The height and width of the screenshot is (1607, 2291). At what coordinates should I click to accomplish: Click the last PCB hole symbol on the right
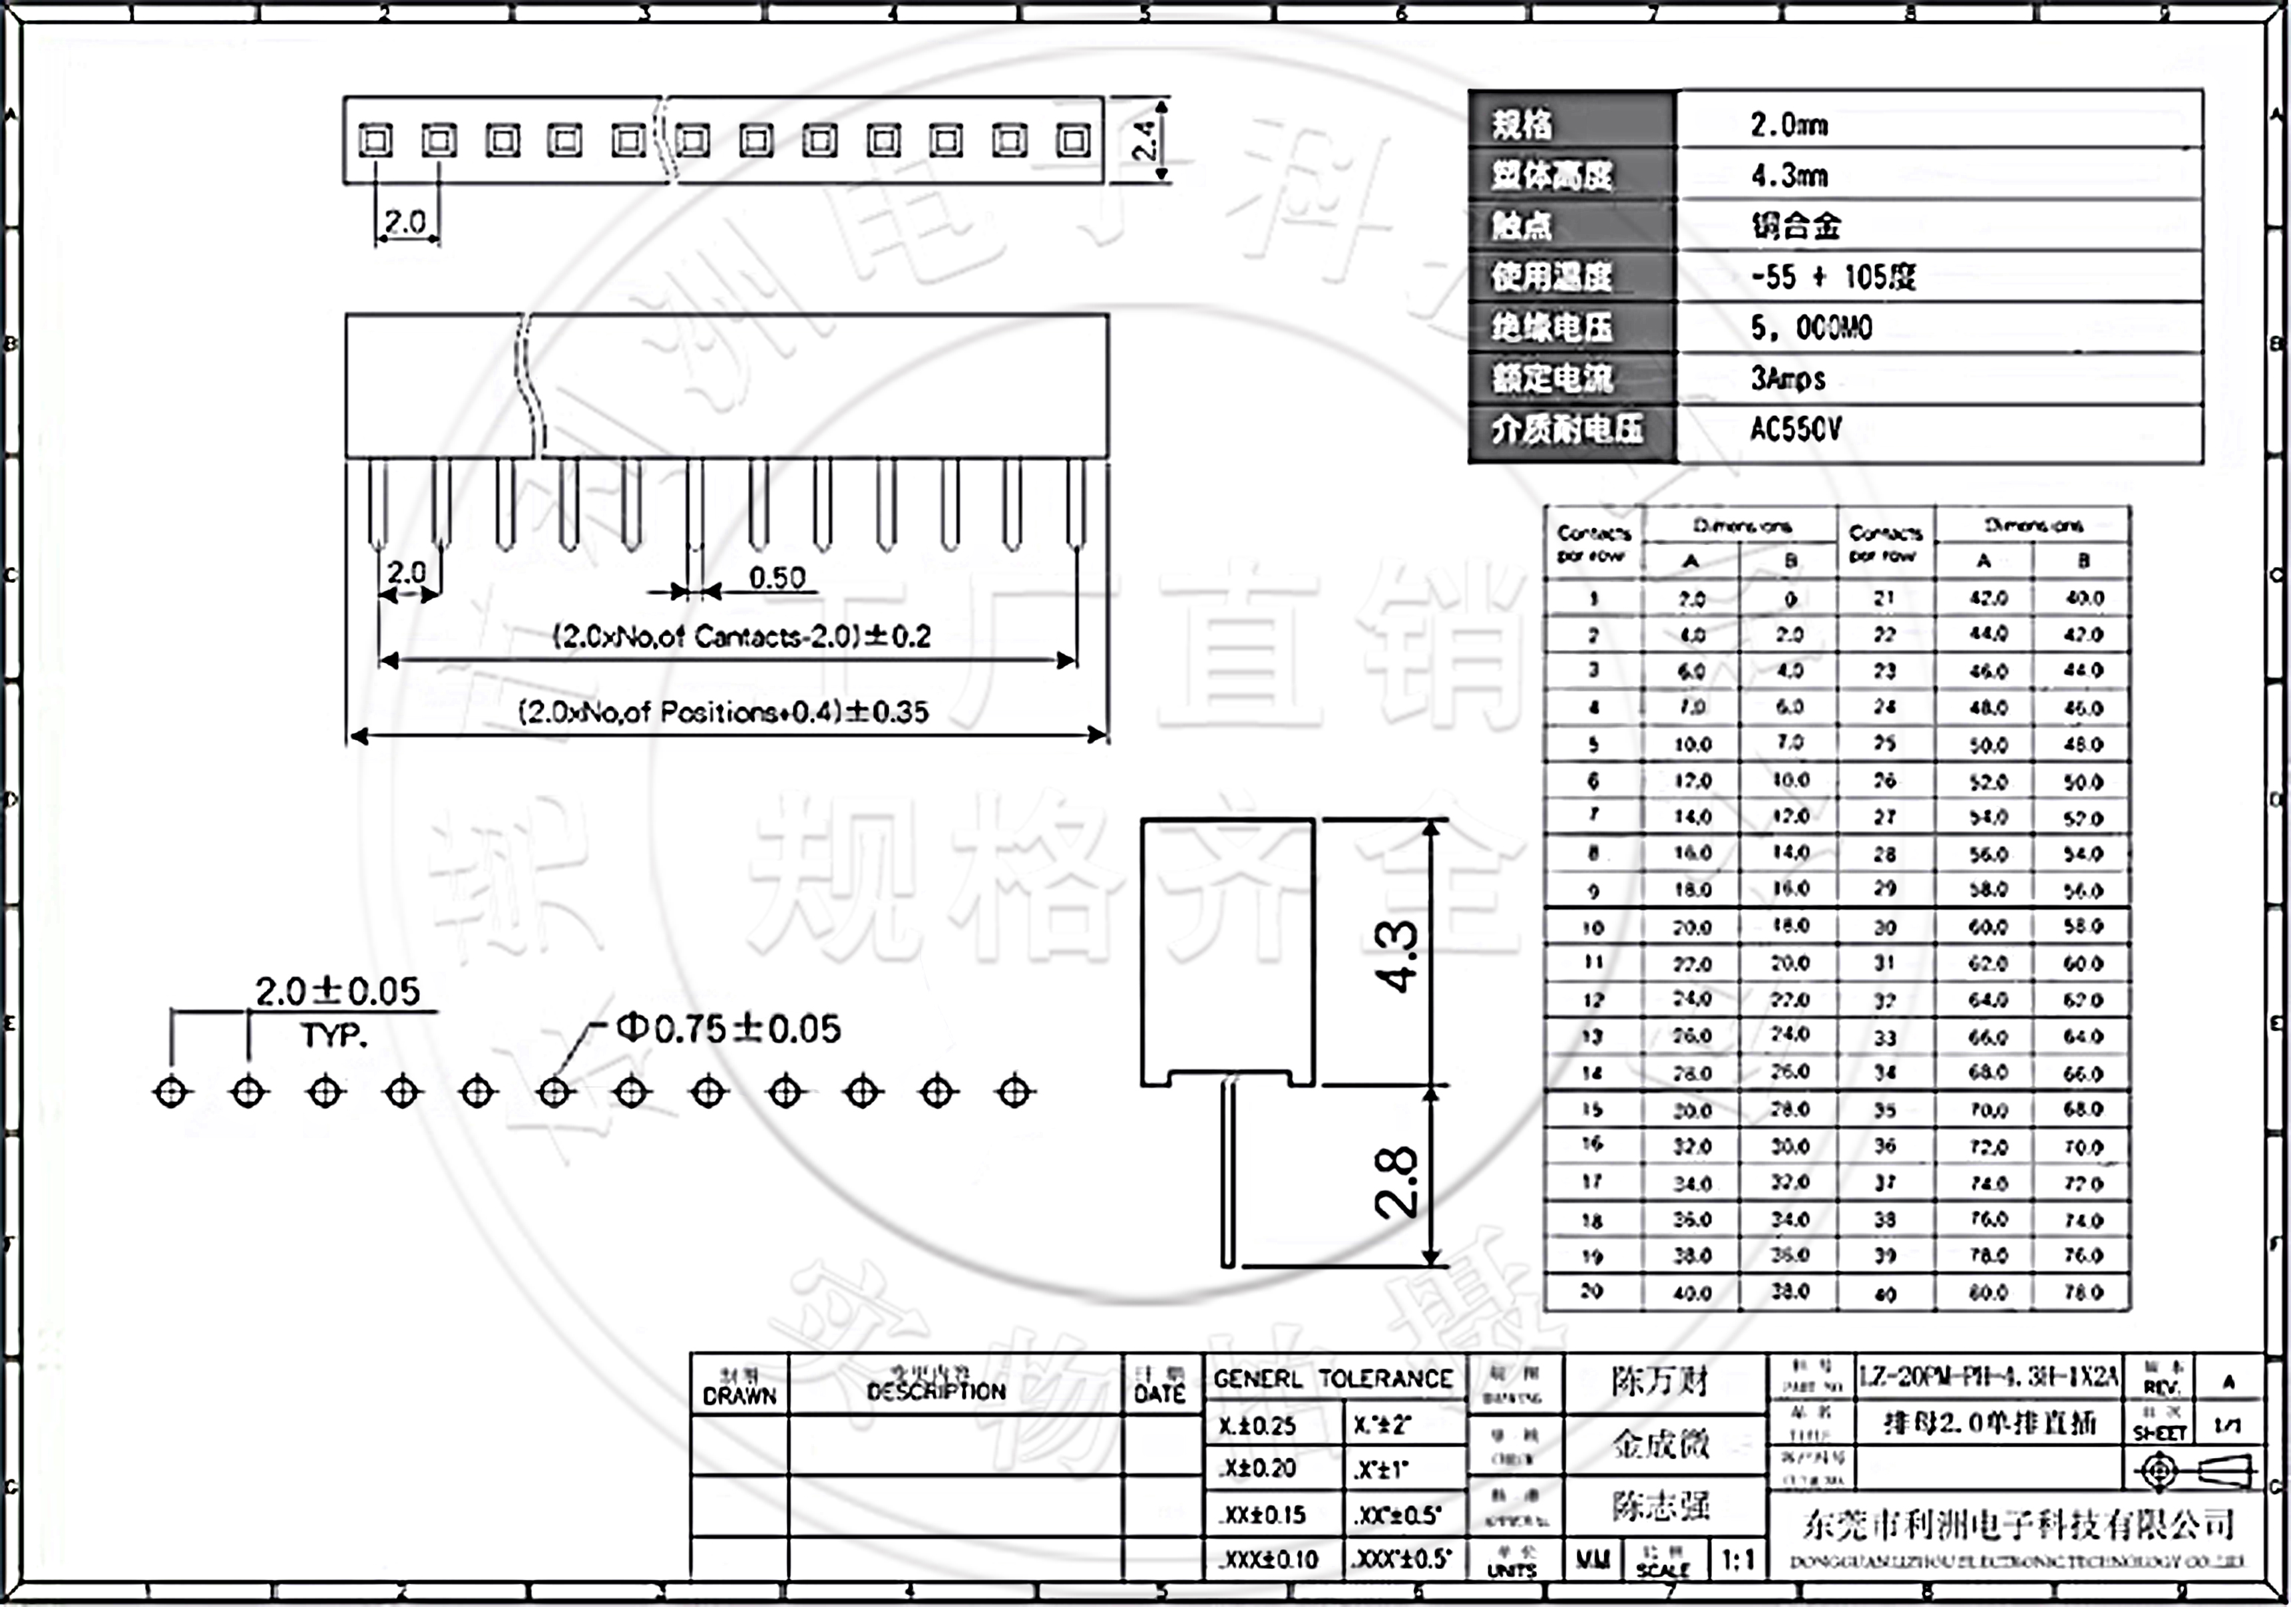coord(1014,1092)
